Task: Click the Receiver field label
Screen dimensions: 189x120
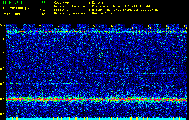Action: 61,10
